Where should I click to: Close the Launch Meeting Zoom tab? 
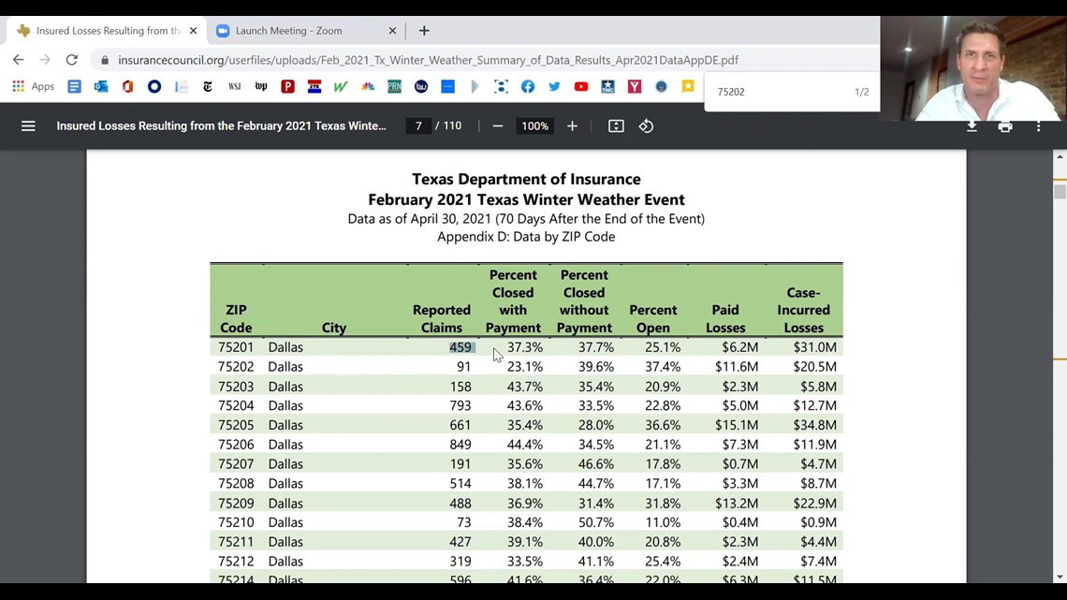(x=392, y=31)
